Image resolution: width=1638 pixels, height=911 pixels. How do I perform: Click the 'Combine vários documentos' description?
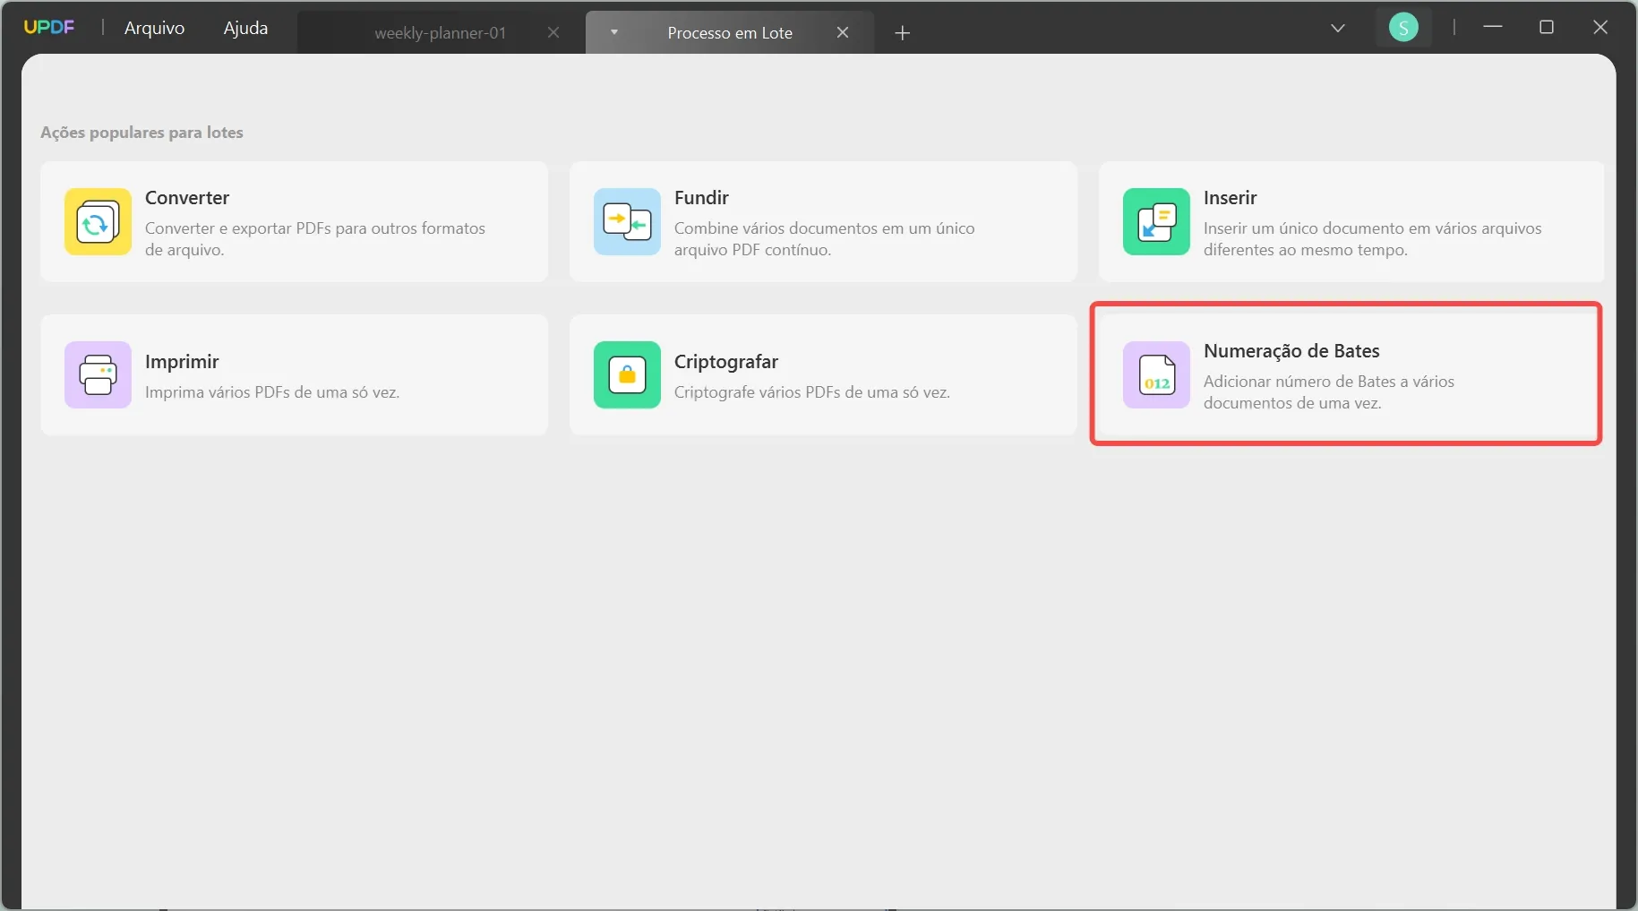coord(825,239)
